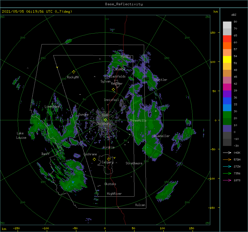Viewport: 248px width, 232px height.
Task: Click the 18TS legend label
Action: coord(237,180)
